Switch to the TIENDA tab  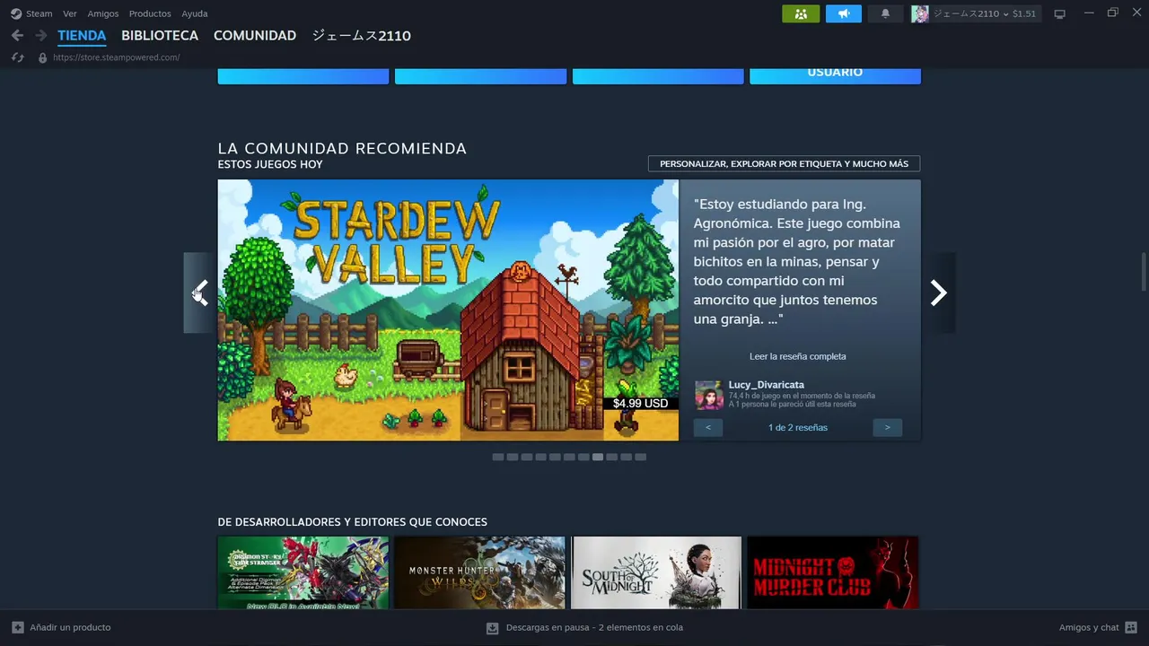[82, 36]
